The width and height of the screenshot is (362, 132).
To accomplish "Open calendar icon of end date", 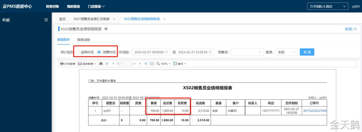I will coord(210,52).
